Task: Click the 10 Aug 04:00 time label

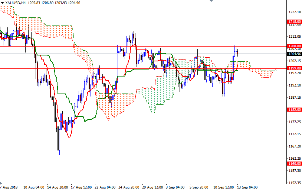Action: (35, 187)
